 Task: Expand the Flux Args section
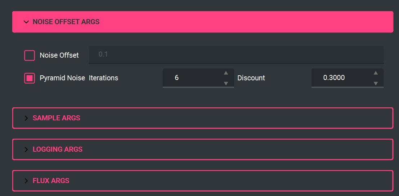51,181
